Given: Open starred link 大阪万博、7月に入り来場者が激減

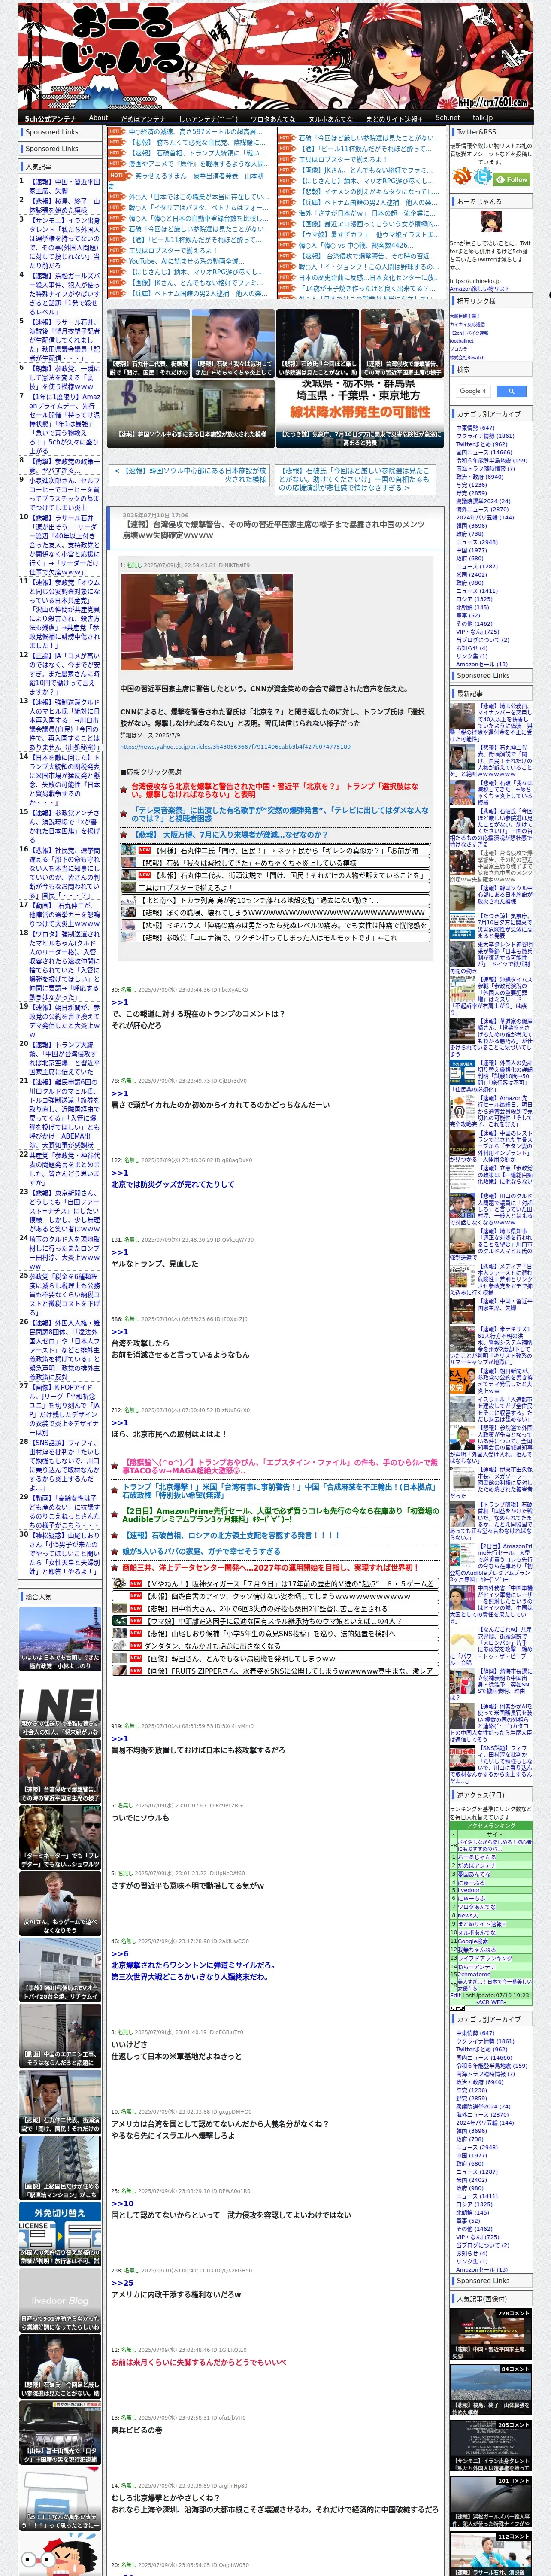Looking at the screenshot, I should tap(231, 834).
